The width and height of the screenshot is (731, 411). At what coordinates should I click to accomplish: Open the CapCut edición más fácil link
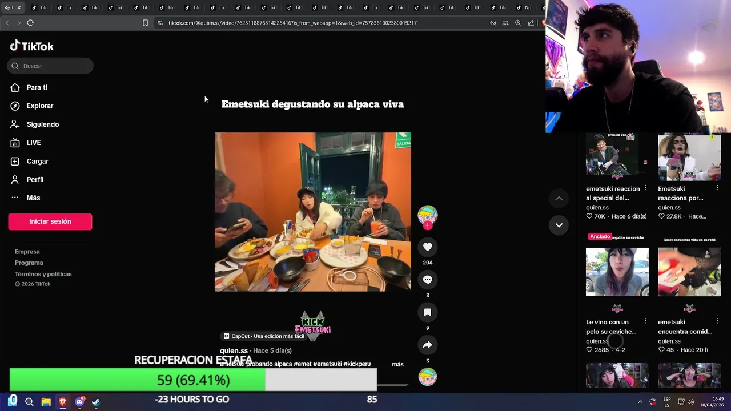click(264, 336)
